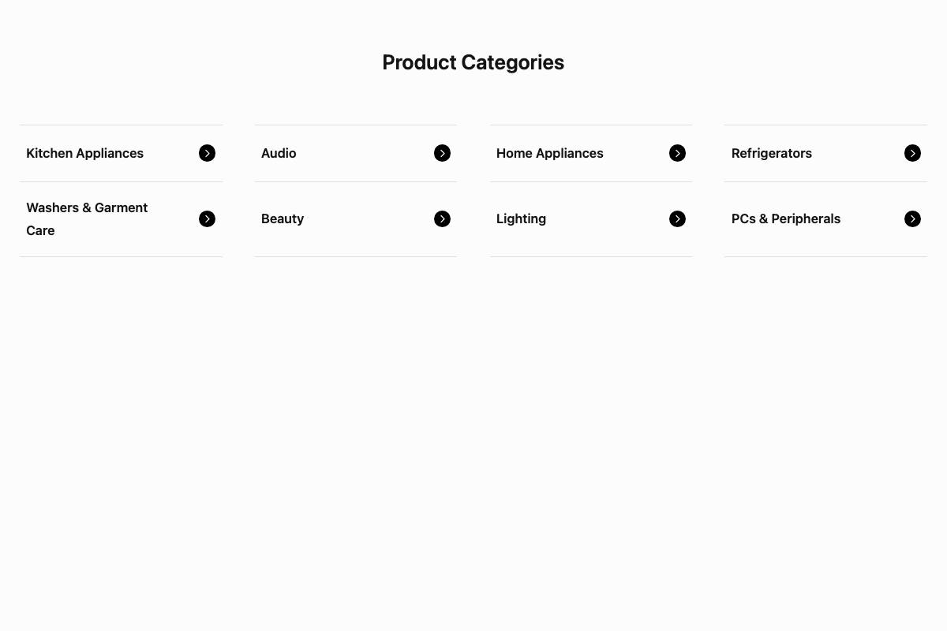Open Refrigerators via its arrow icon

tap(912, 153)
